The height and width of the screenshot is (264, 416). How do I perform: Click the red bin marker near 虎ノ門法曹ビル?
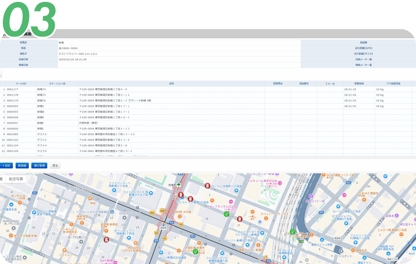[x=106, y=240]
